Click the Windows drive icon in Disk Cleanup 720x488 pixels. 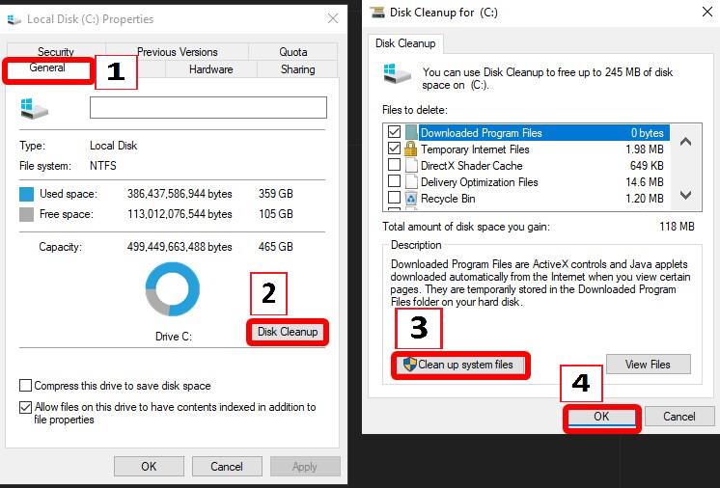click(397, 73)
